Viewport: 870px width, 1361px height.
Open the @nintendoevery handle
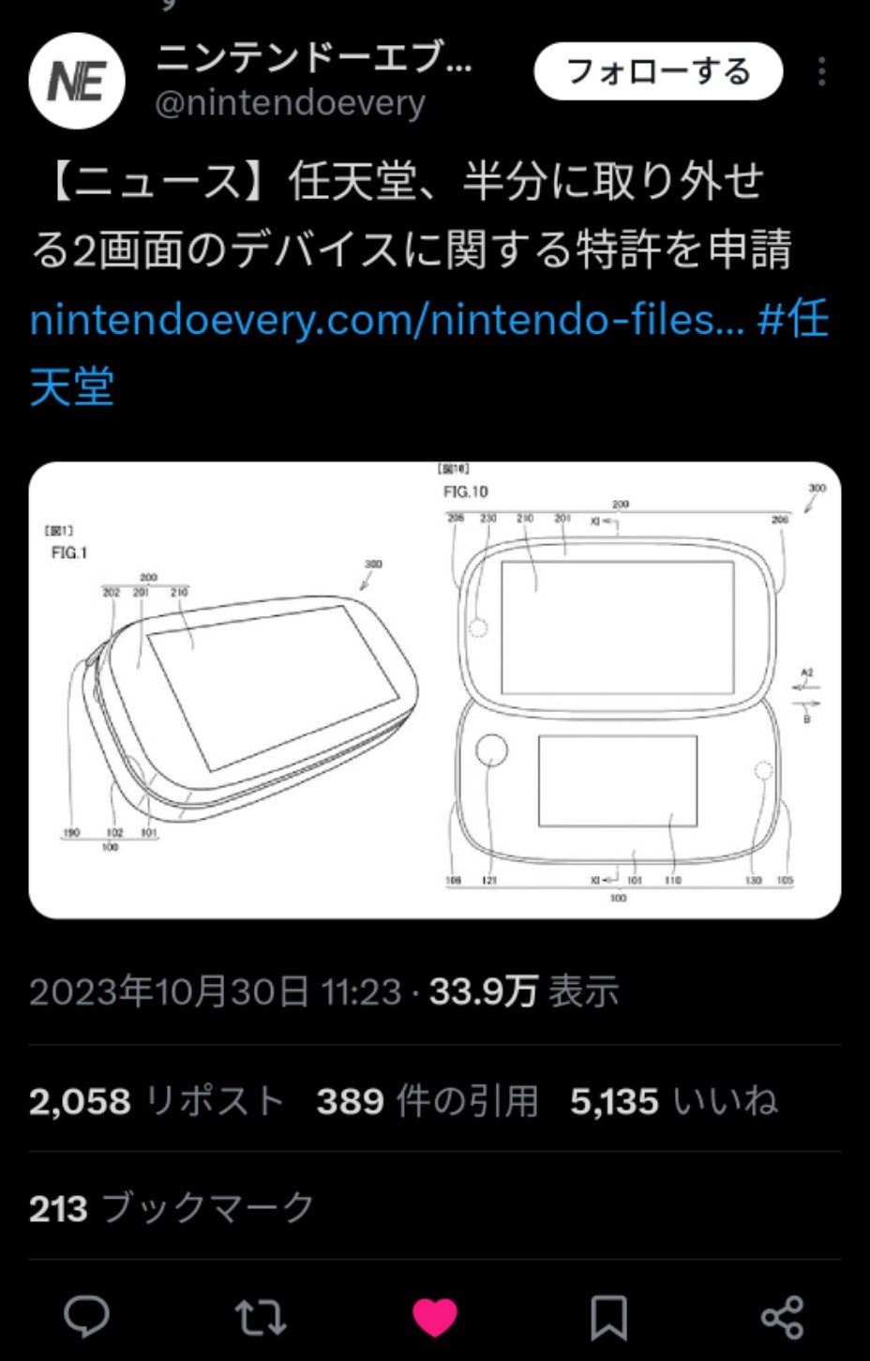pos(290,102)
